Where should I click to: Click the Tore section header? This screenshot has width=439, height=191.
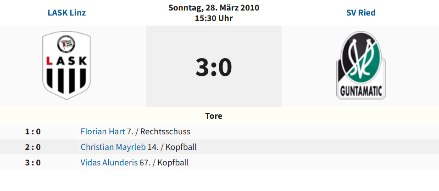[x=214, y=116]
